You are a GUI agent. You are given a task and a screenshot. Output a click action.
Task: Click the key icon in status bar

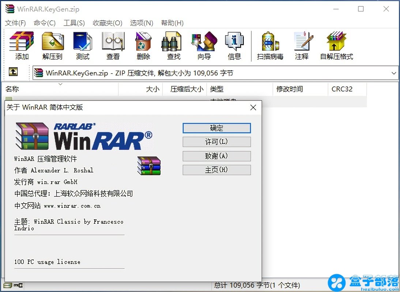click(x=18, y=285)
